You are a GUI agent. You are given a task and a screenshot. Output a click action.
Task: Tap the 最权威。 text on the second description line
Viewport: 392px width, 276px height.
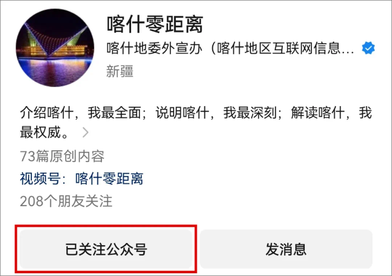pos(44,132)
